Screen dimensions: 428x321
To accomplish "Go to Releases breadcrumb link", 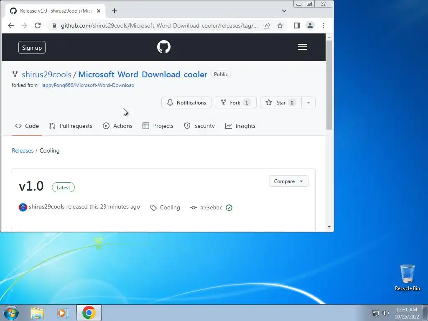I will 23,150.
